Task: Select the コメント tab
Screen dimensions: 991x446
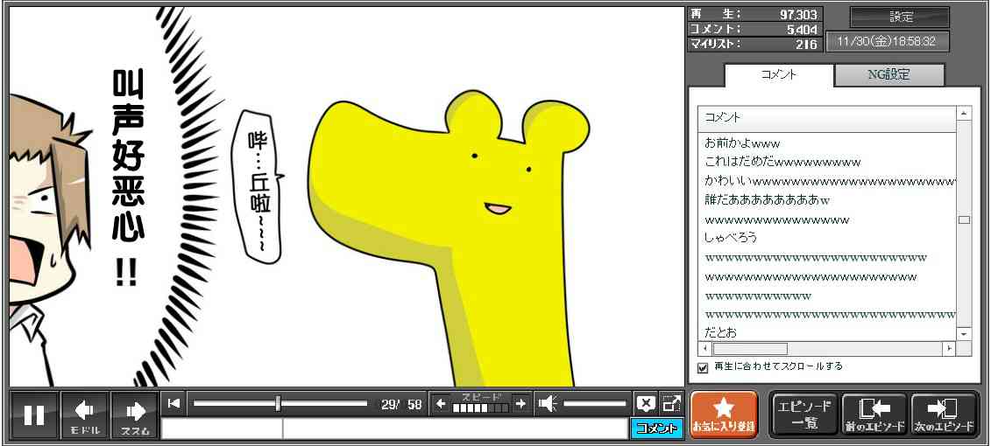Action: 778,75
